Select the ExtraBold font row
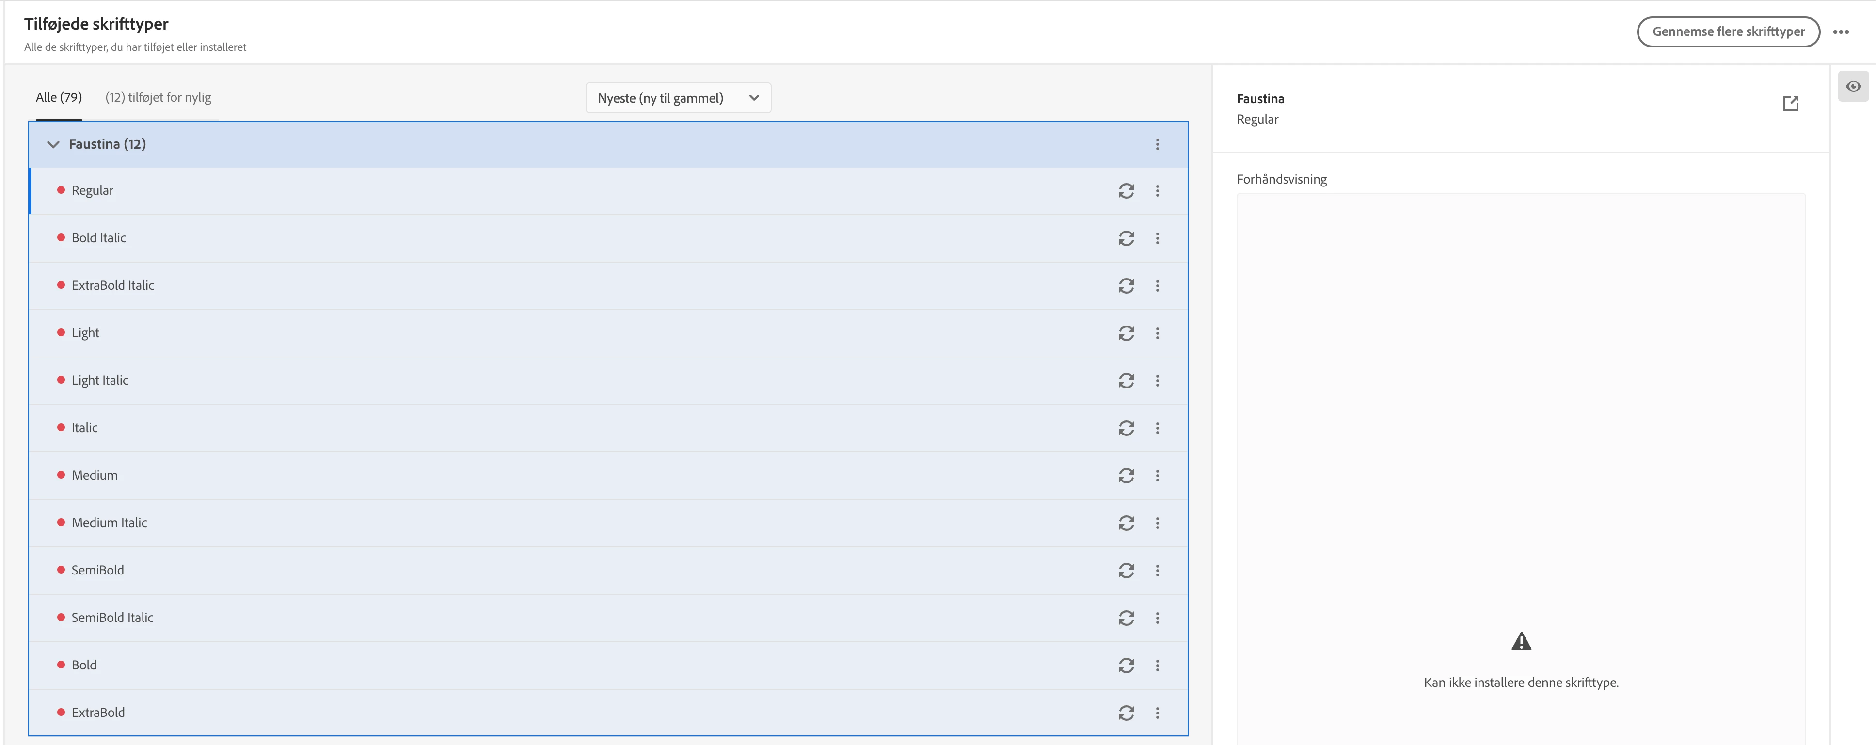This screenshot has height=745, width=1876. click(98, 712)
